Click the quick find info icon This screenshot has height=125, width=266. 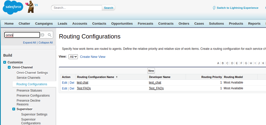click(43, 35)
